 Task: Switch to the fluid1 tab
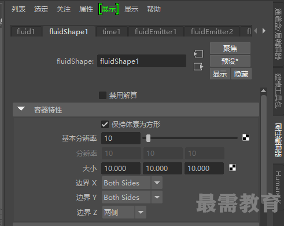coord(26,31)
